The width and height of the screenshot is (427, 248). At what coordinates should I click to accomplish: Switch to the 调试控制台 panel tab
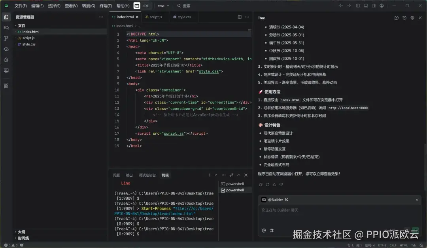point(147,175)
